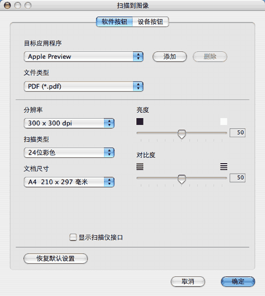The height and width of the screenshot is (296, 265).
Task: Confirm settings with the 确定 button
Action: coord(238,282)
